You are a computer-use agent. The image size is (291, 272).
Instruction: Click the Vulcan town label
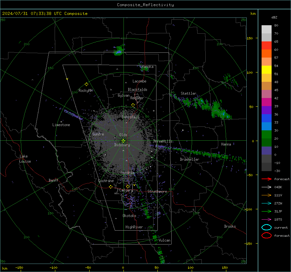point(164,240)
